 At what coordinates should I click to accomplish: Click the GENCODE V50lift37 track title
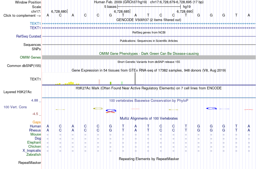[x=149, y=20]
